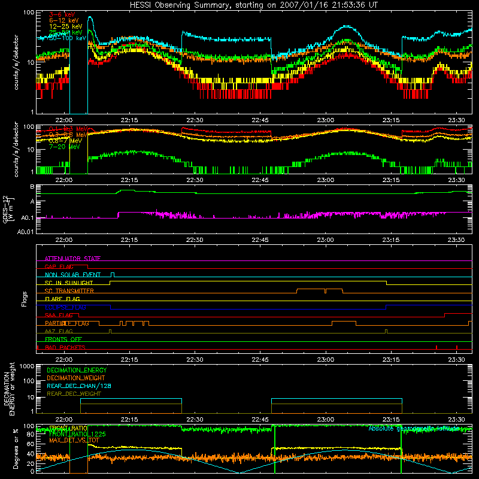
Task: Click the DECIMATION_WEIGHT legend label
Action: (76, 378)
